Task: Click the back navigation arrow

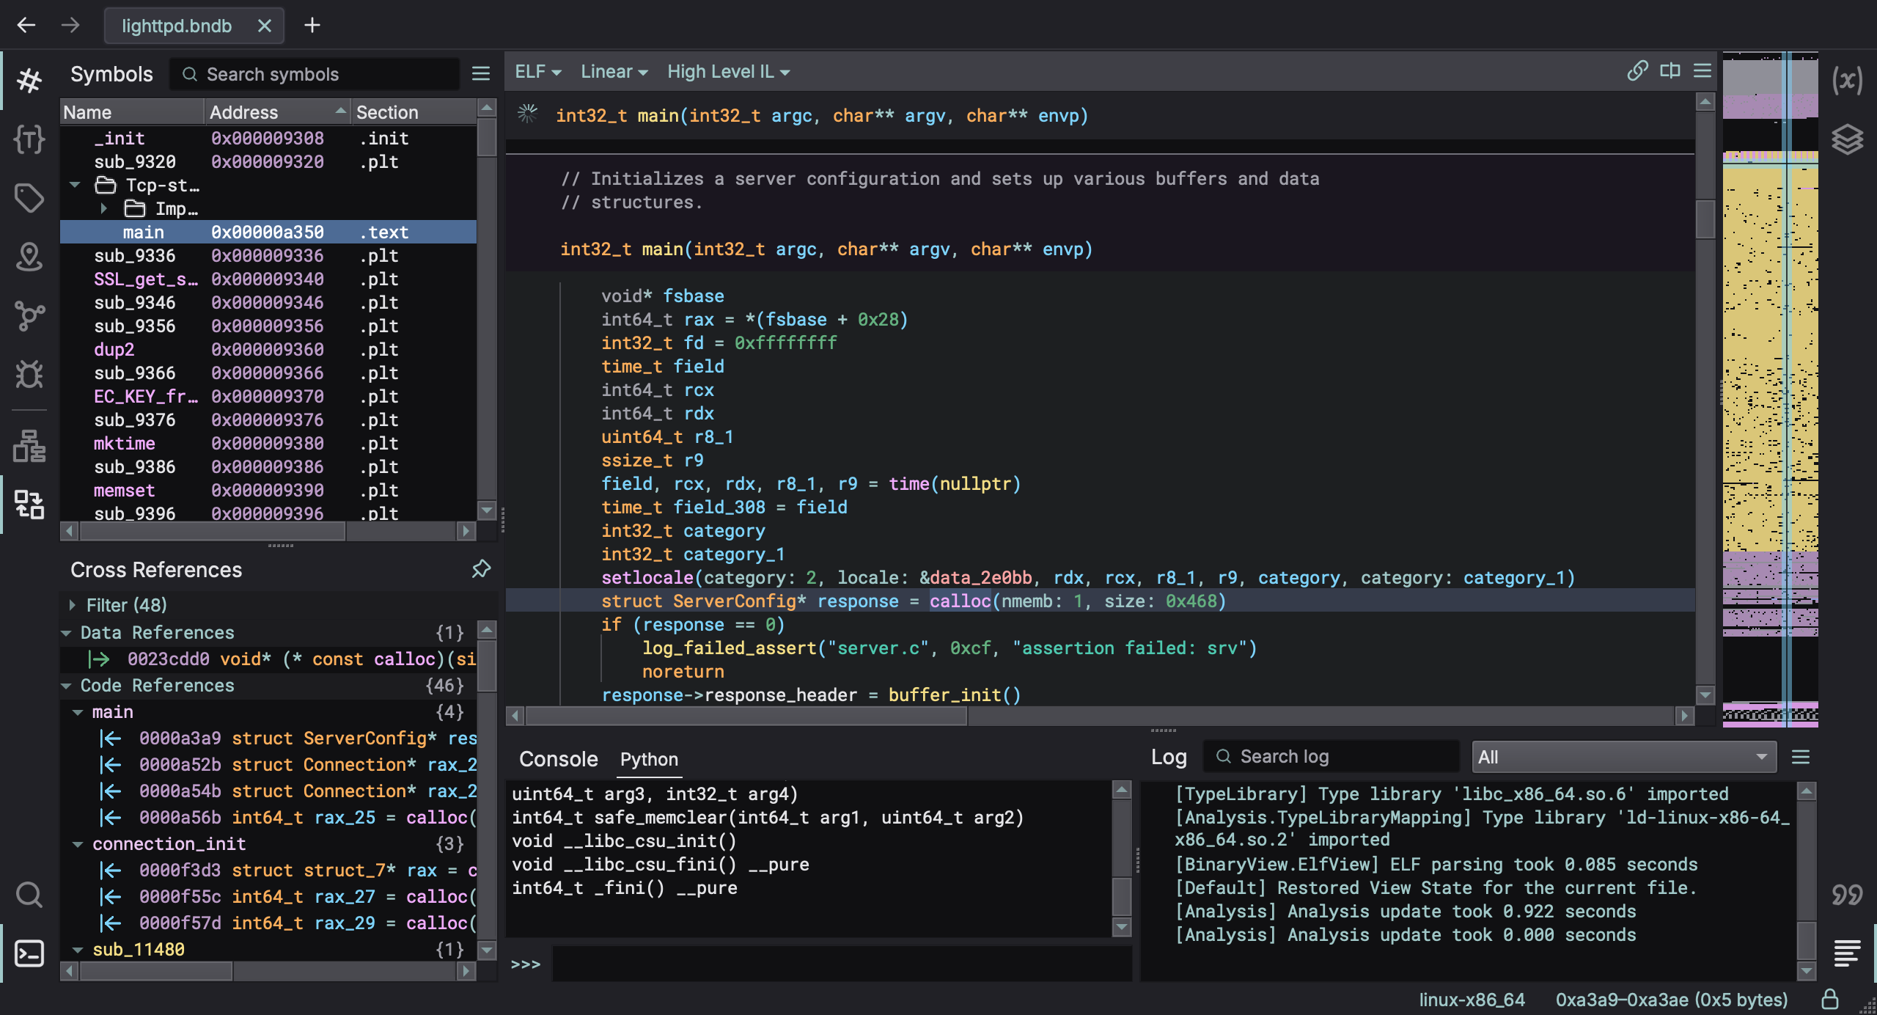Action: coord(26,26)
